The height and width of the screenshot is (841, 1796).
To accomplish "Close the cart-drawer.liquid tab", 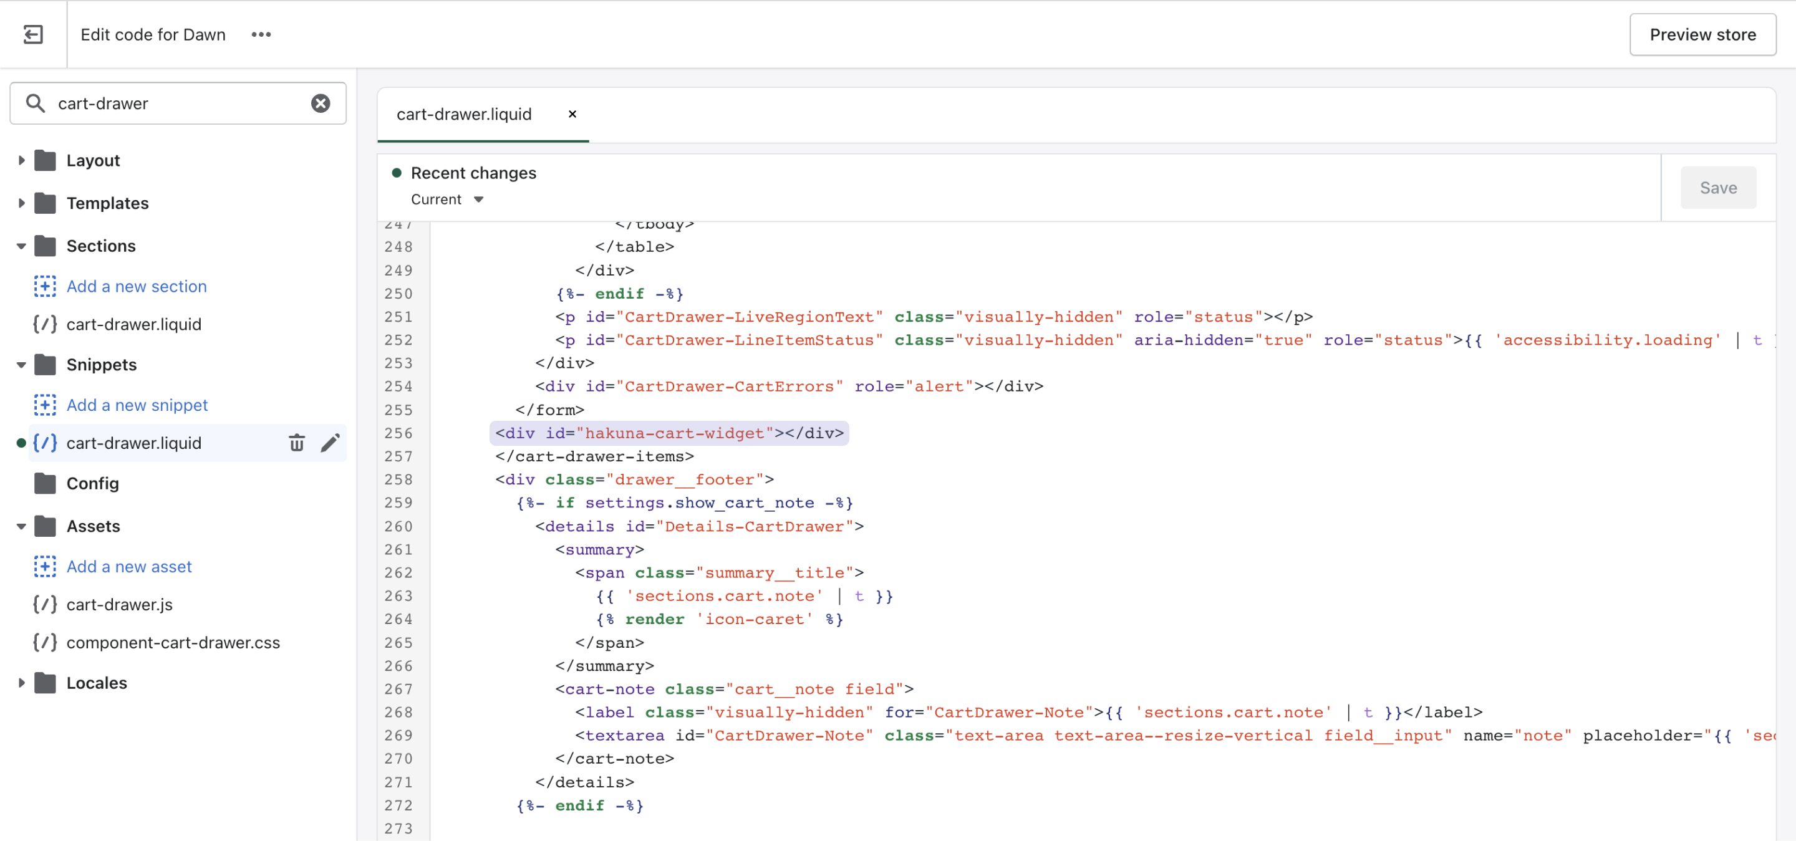I will coord(572,114).
